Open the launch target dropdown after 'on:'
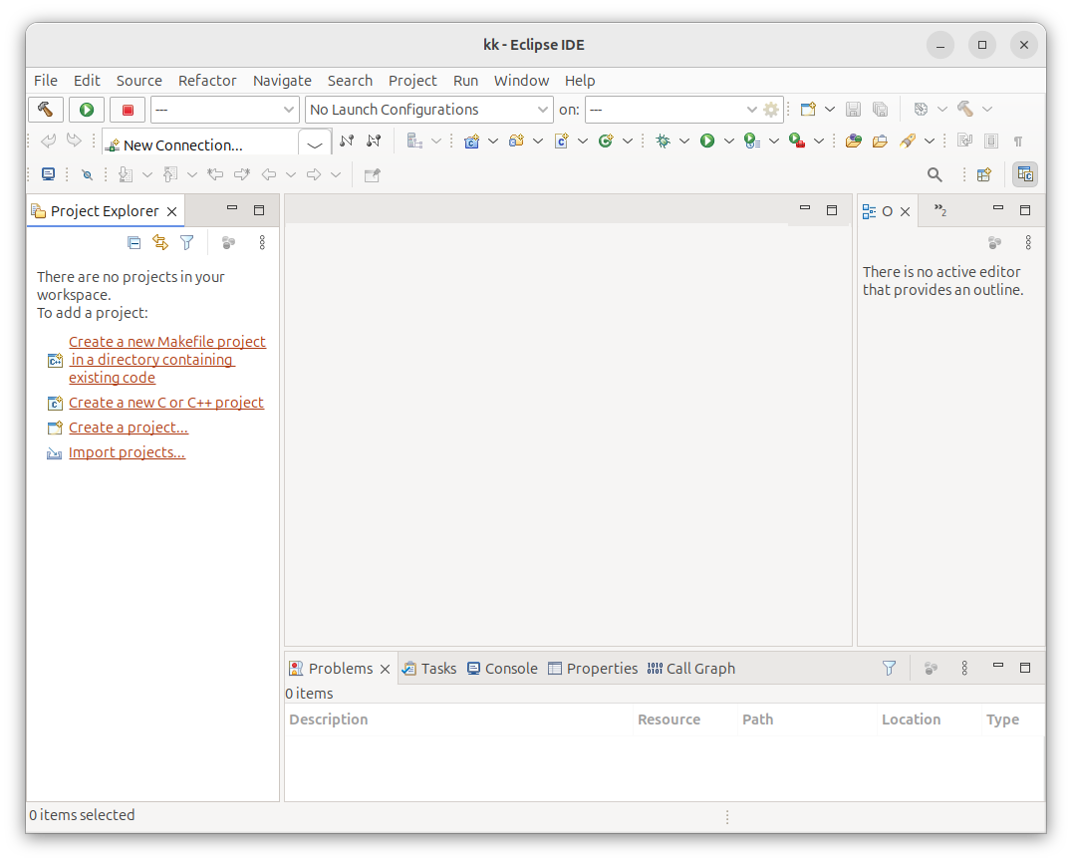 pos(672,110)
